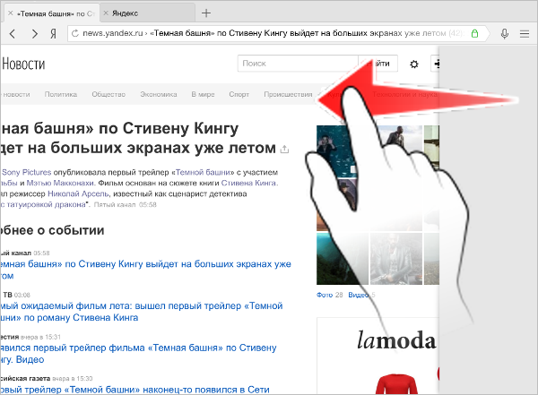This screenshot has height=395, width=538.
Task: Open the Стивена Кинга link in article
Action: 249,183
